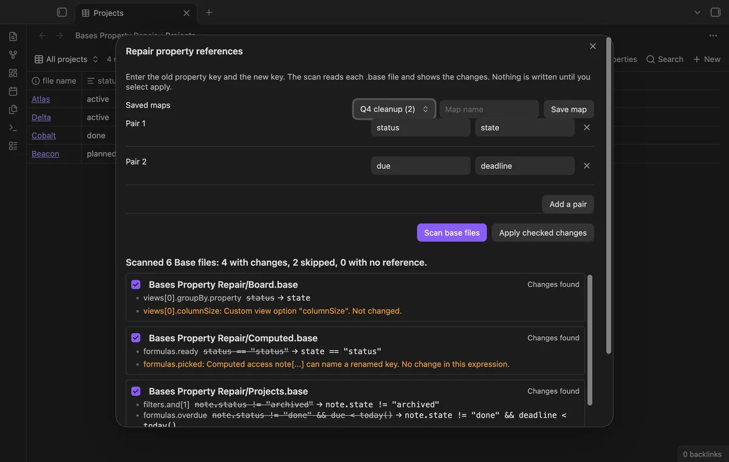Click the insert template copy icon
The image size is (729, 462).
coord(13,109)
